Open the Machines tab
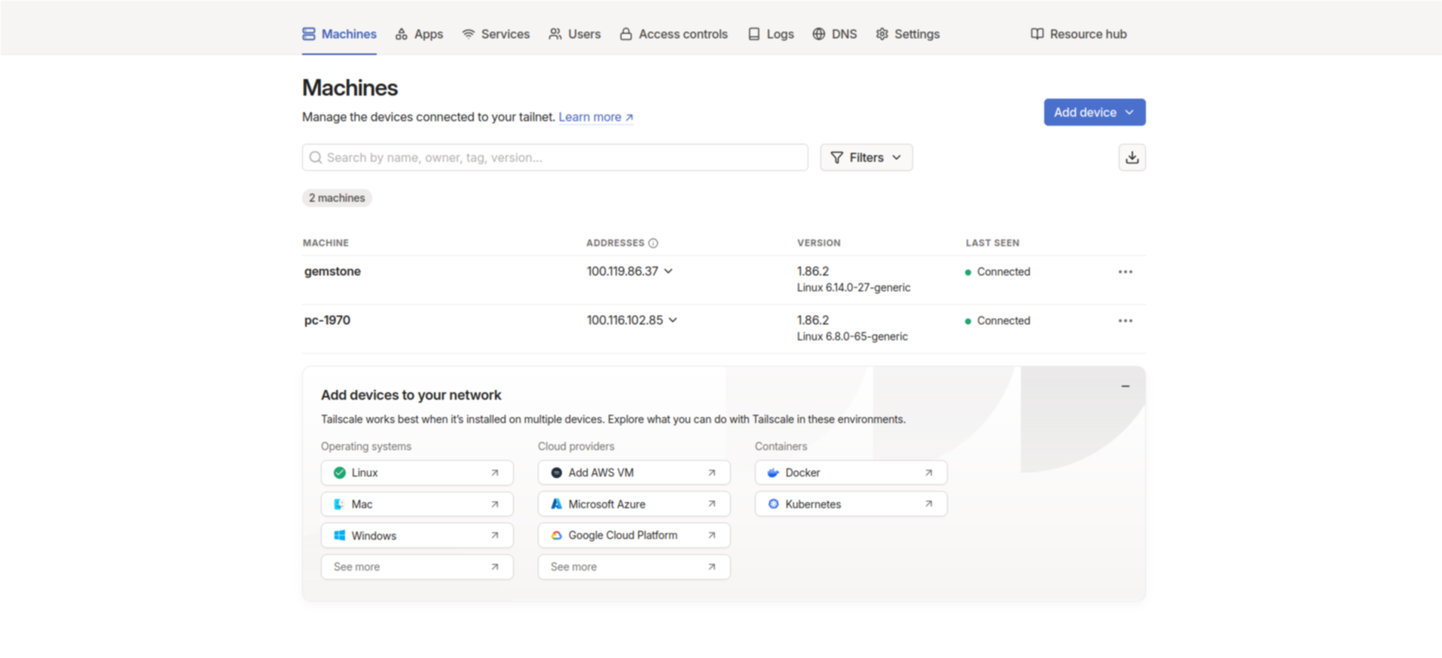The image size is (1442, 658). 339,34
